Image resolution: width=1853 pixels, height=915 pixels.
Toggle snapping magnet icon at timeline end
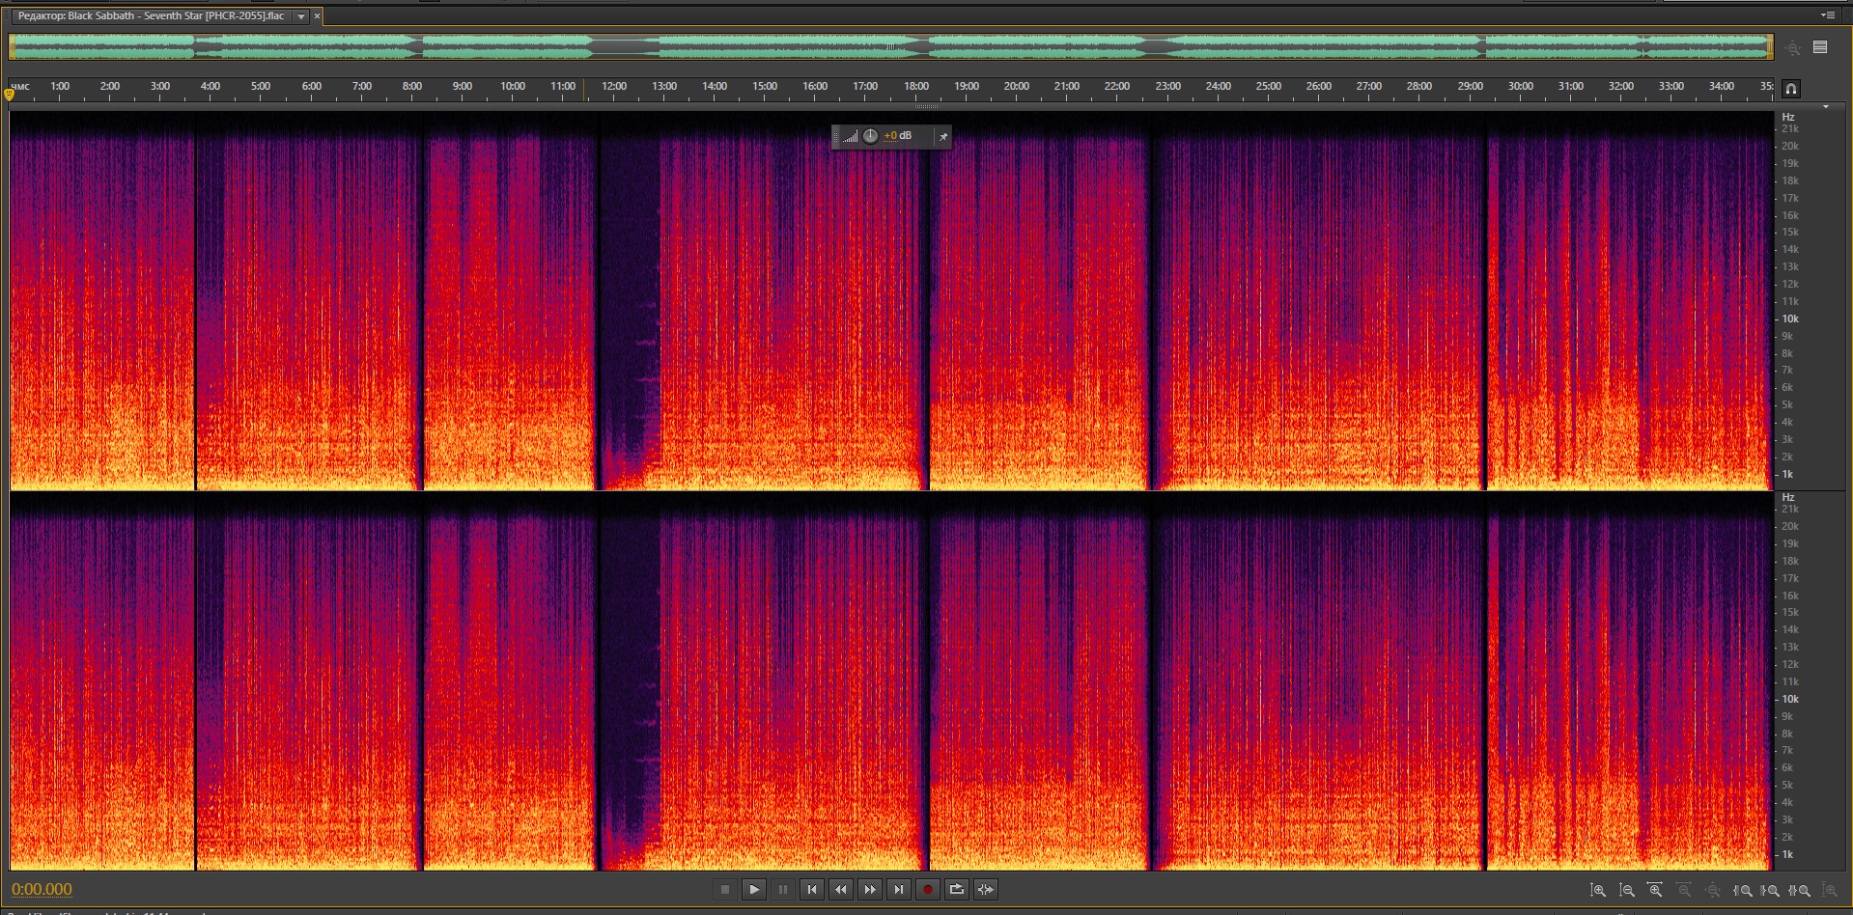click(1790, 89)
